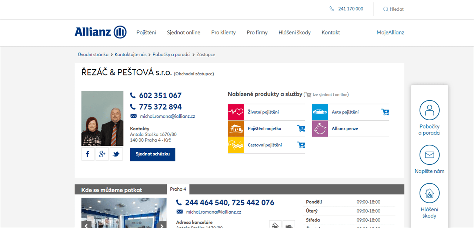Show the next office photo
The width and height of the screenshot is (474, 228).
click(161, 225)
